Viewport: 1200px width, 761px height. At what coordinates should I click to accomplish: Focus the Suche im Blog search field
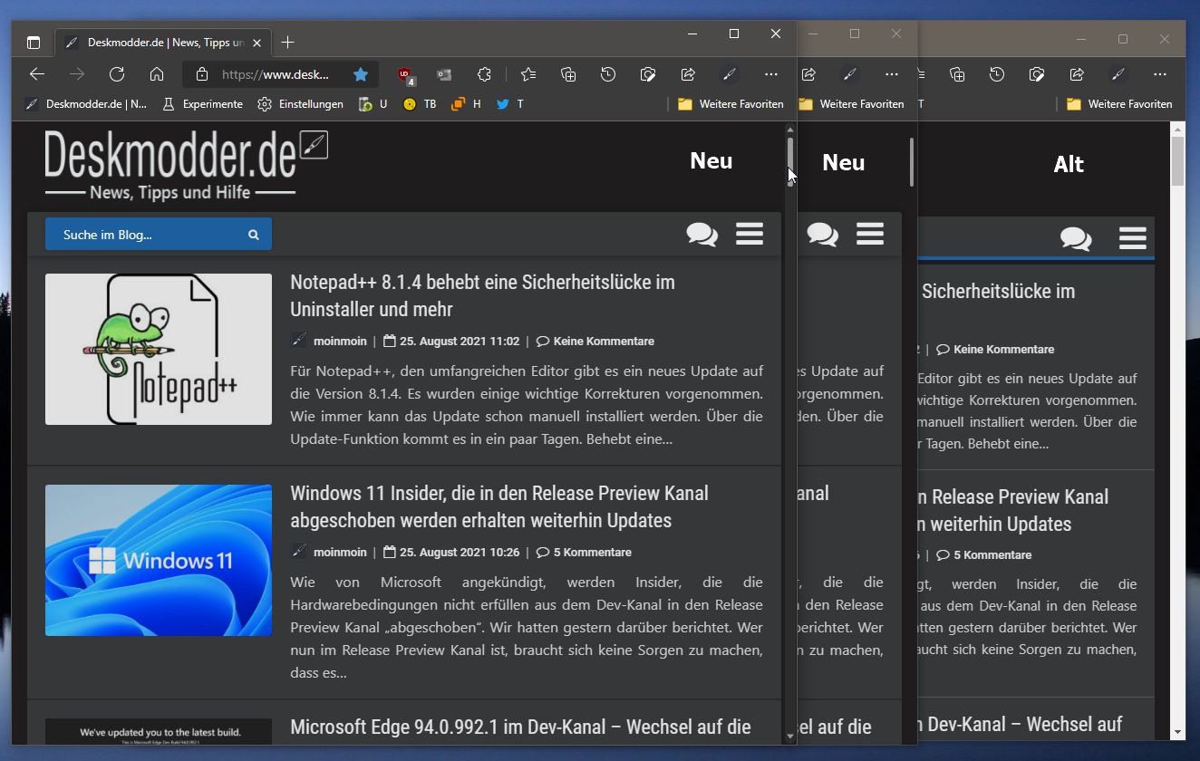point(159,235)
